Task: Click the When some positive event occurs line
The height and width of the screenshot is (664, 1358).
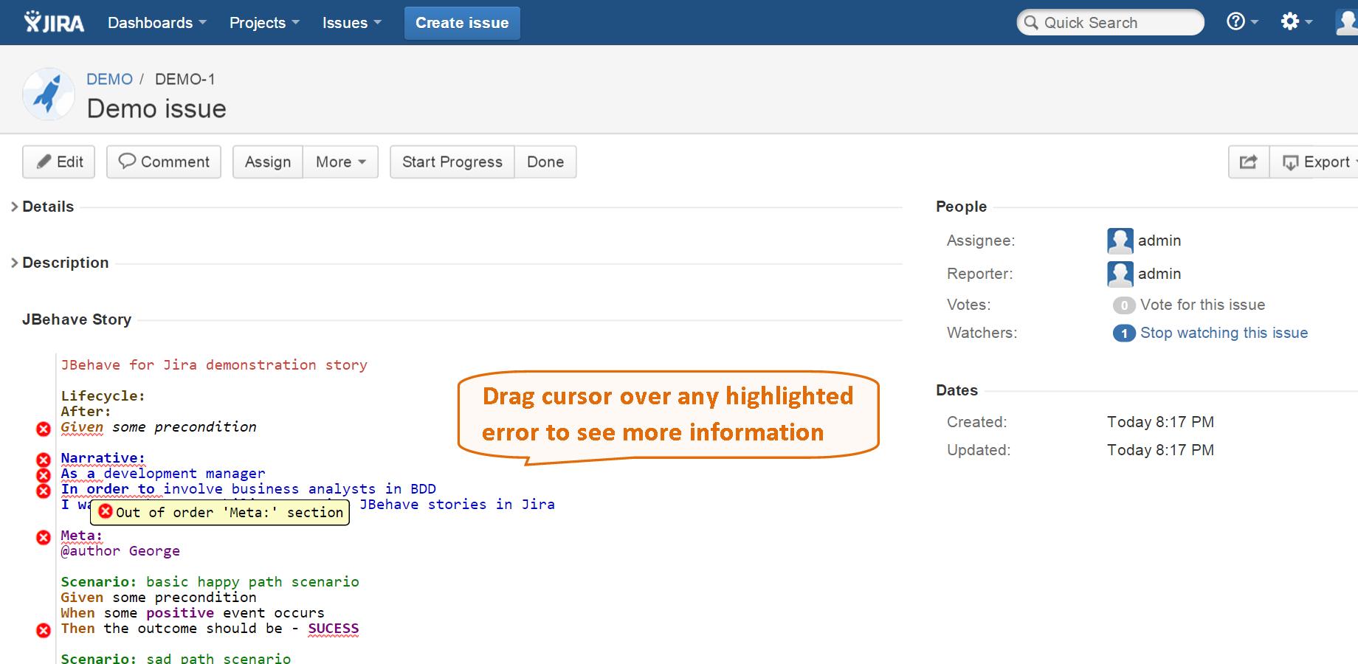Action: tap(193, 613)
